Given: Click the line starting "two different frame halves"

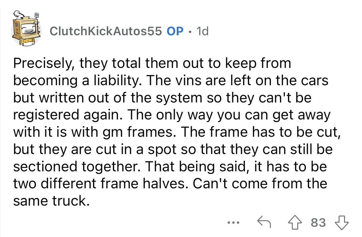Looking at the screenshot, I should (x=170, y=184).
